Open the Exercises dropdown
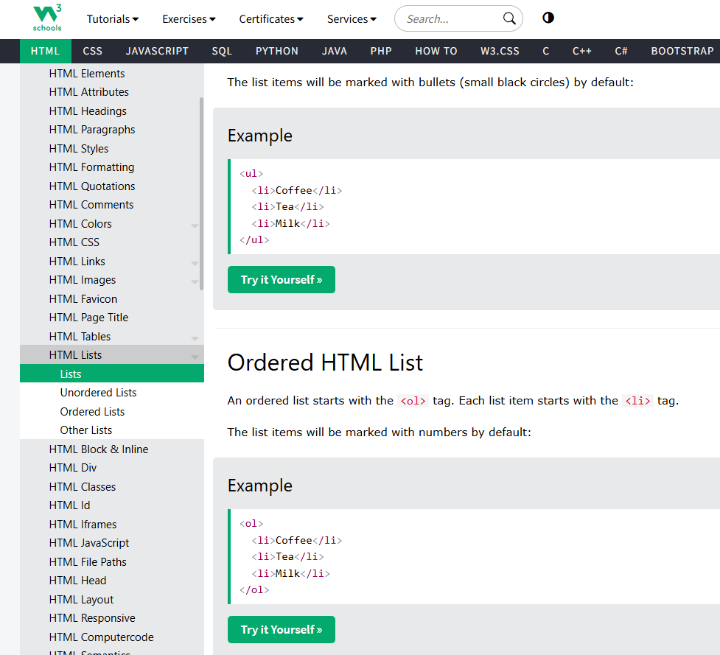The height and width of the screenshot is (655, 720). tap(189, 19)
